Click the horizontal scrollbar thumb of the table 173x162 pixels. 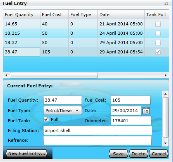(x=54, y=75)
